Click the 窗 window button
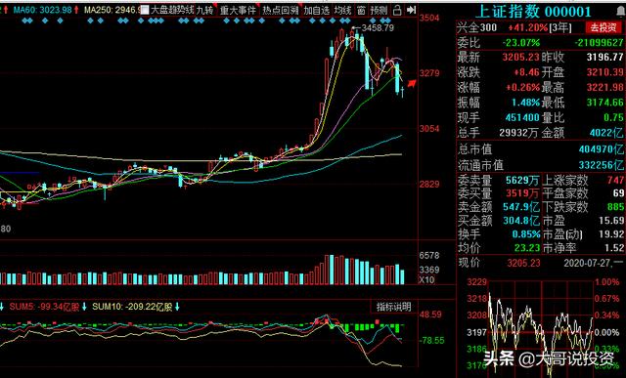The height and width of the screenshot is (378, 626). click(361, 10)
